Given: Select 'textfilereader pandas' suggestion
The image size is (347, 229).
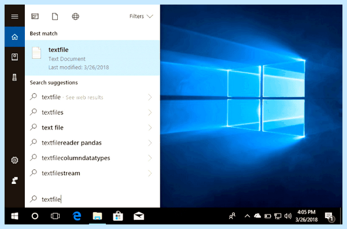Looking at the screenshot, I should coord(93,143).
